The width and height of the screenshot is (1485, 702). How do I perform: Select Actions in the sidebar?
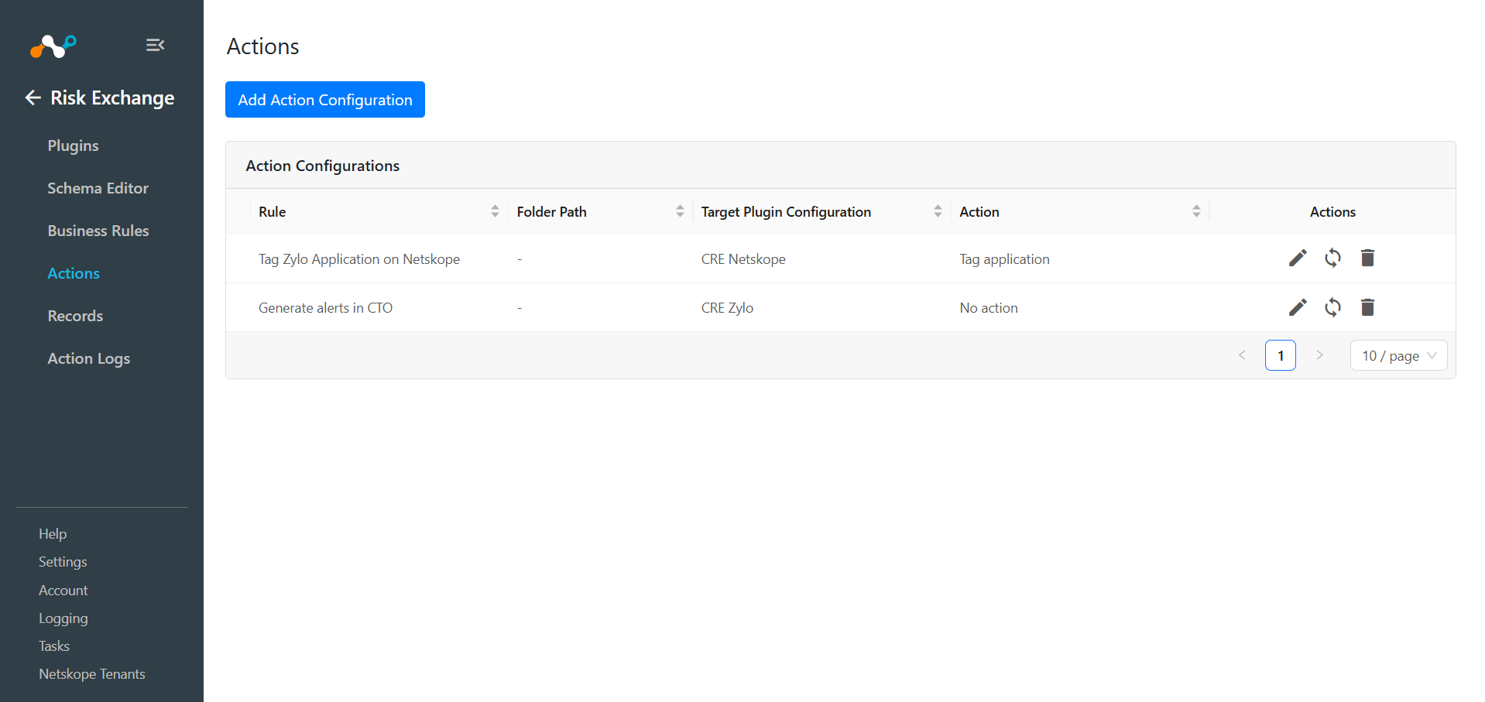tap(74, 273)
